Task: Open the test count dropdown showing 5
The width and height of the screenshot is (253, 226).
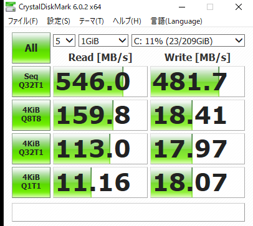Action: point(64,40)
